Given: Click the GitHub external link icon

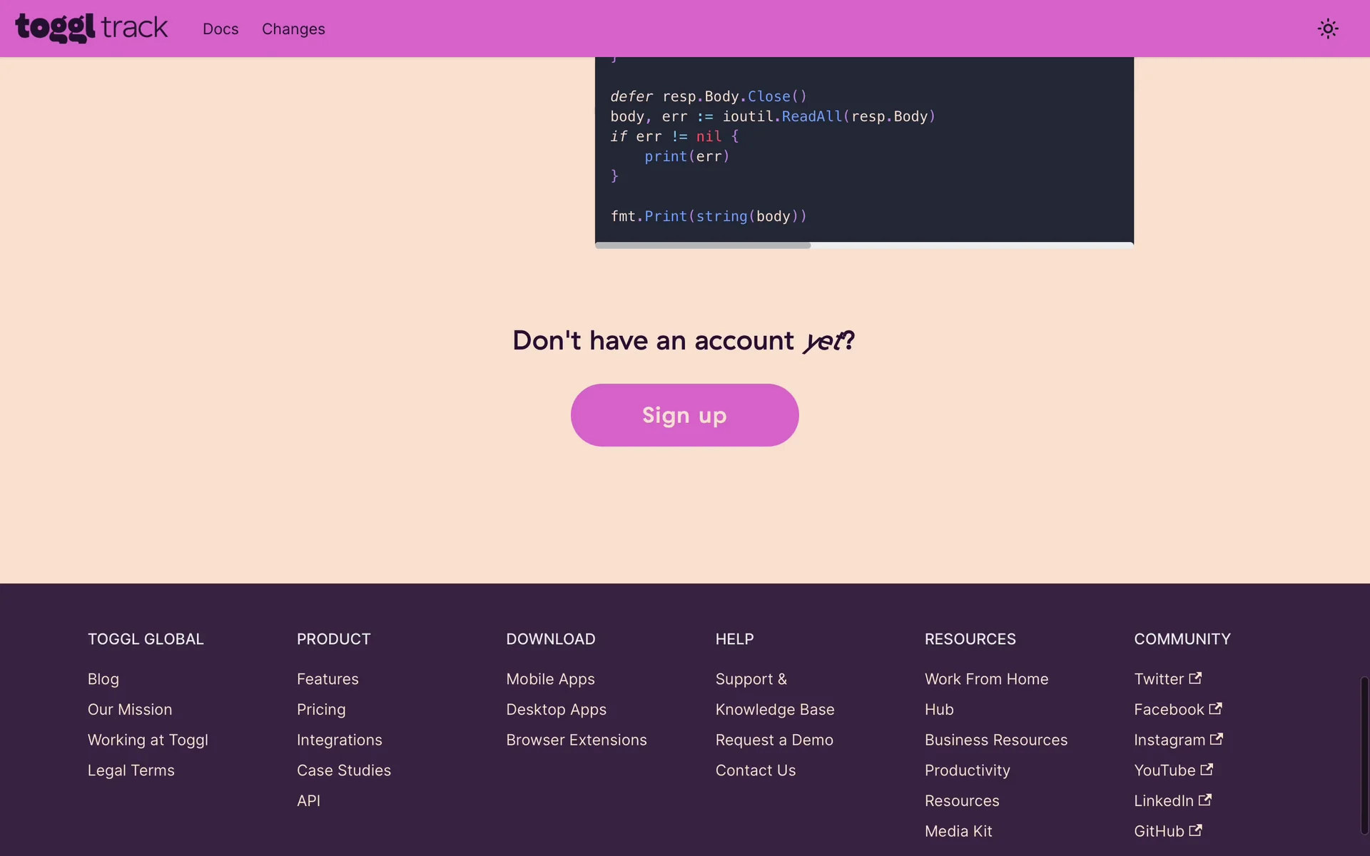Looking at the screenshot, I should 1195,830.
